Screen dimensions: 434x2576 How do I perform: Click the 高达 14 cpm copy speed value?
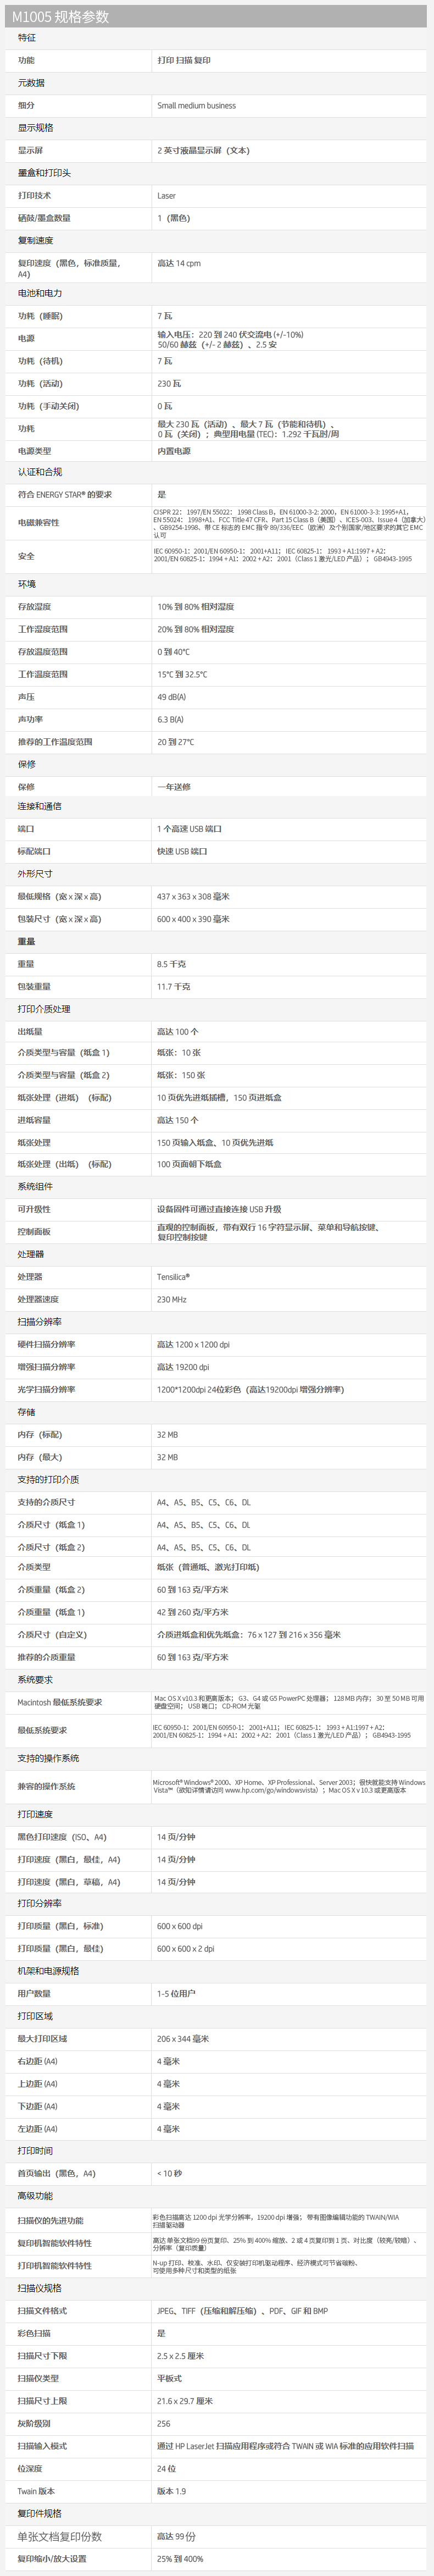pos(179,264)
